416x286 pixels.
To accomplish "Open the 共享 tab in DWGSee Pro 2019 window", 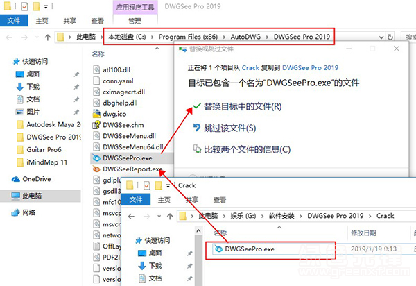I will [x=69, y=21].
